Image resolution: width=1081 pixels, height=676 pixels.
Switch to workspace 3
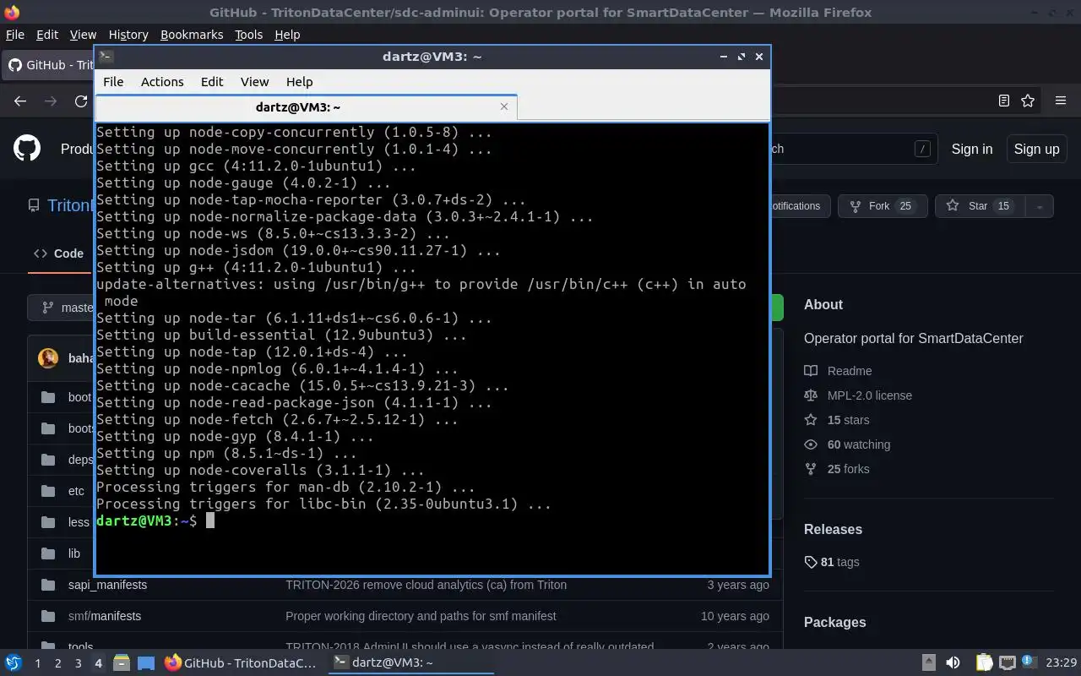(x=78, y=663)
